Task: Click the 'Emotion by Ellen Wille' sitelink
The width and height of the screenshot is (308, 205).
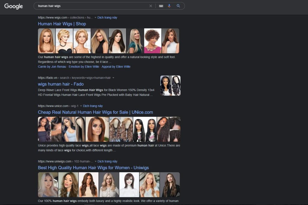Action: point(84,67)
